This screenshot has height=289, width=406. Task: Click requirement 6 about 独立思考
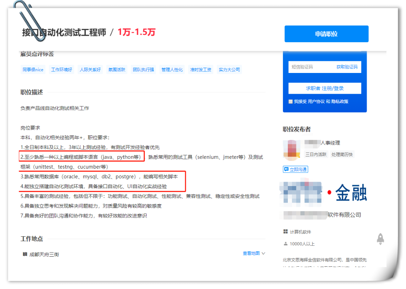click(91, 206)
